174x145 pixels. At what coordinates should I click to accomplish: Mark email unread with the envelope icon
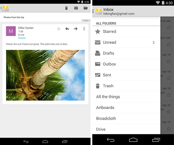(76, 8)
